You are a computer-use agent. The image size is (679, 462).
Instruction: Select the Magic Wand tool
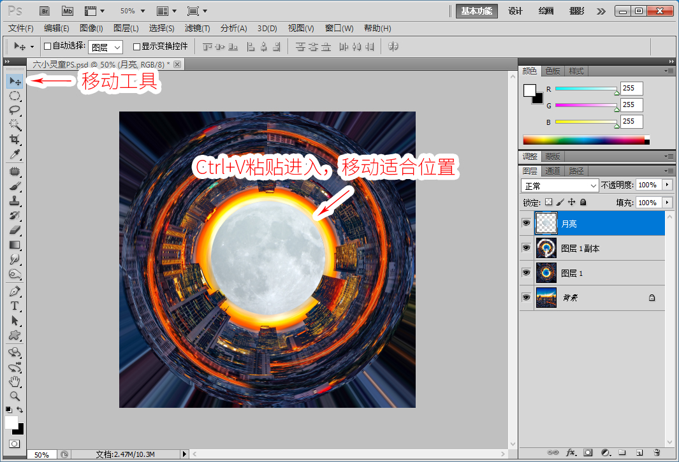[x=15, y=125]
